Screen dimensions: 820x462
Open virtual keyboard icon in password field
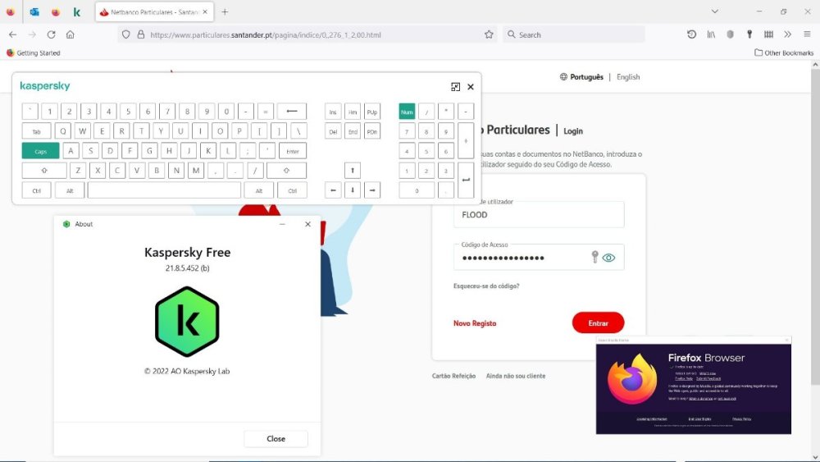(594, 256)
